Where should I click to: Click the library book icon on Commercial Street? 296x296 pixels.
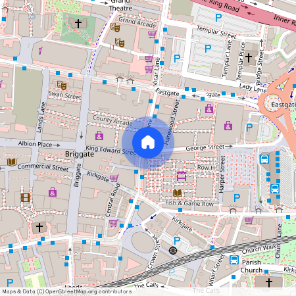(12, 162)
